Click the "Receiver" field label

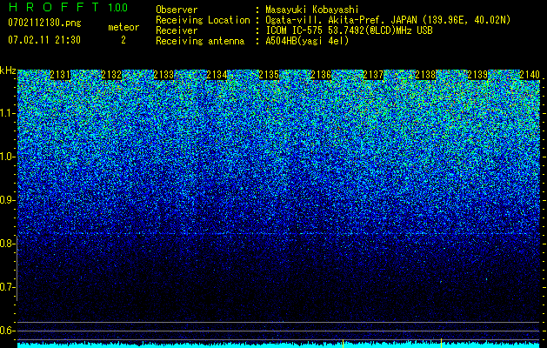[x=177, y=30]
